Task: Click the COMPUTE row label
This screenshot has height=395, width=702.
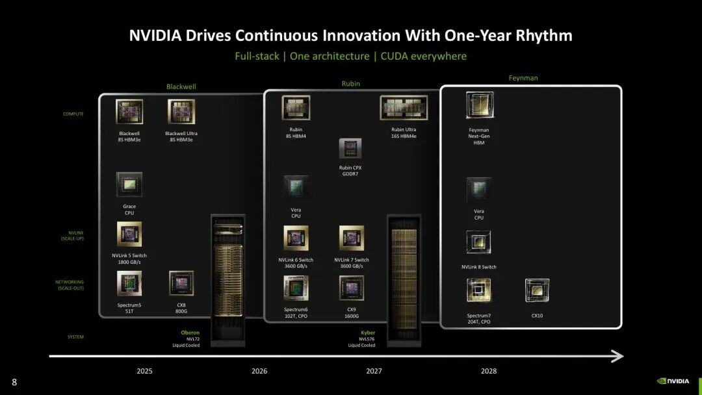Action: click(73, 114)
